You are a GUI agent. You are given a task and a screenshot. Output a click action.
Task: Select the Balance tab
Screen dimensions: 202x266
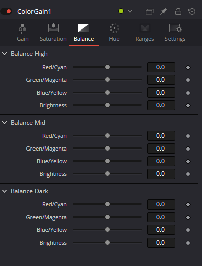(84, 33)
